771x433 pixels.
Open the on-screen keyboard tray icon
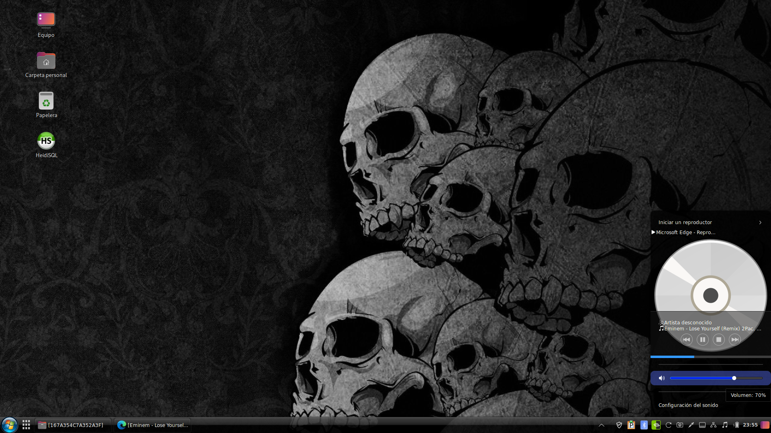[702, 425]
